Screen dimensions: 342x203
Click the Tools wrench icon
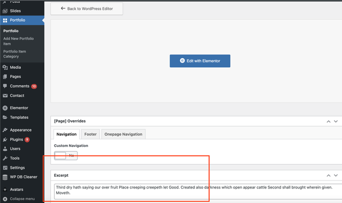pos(5,158)
